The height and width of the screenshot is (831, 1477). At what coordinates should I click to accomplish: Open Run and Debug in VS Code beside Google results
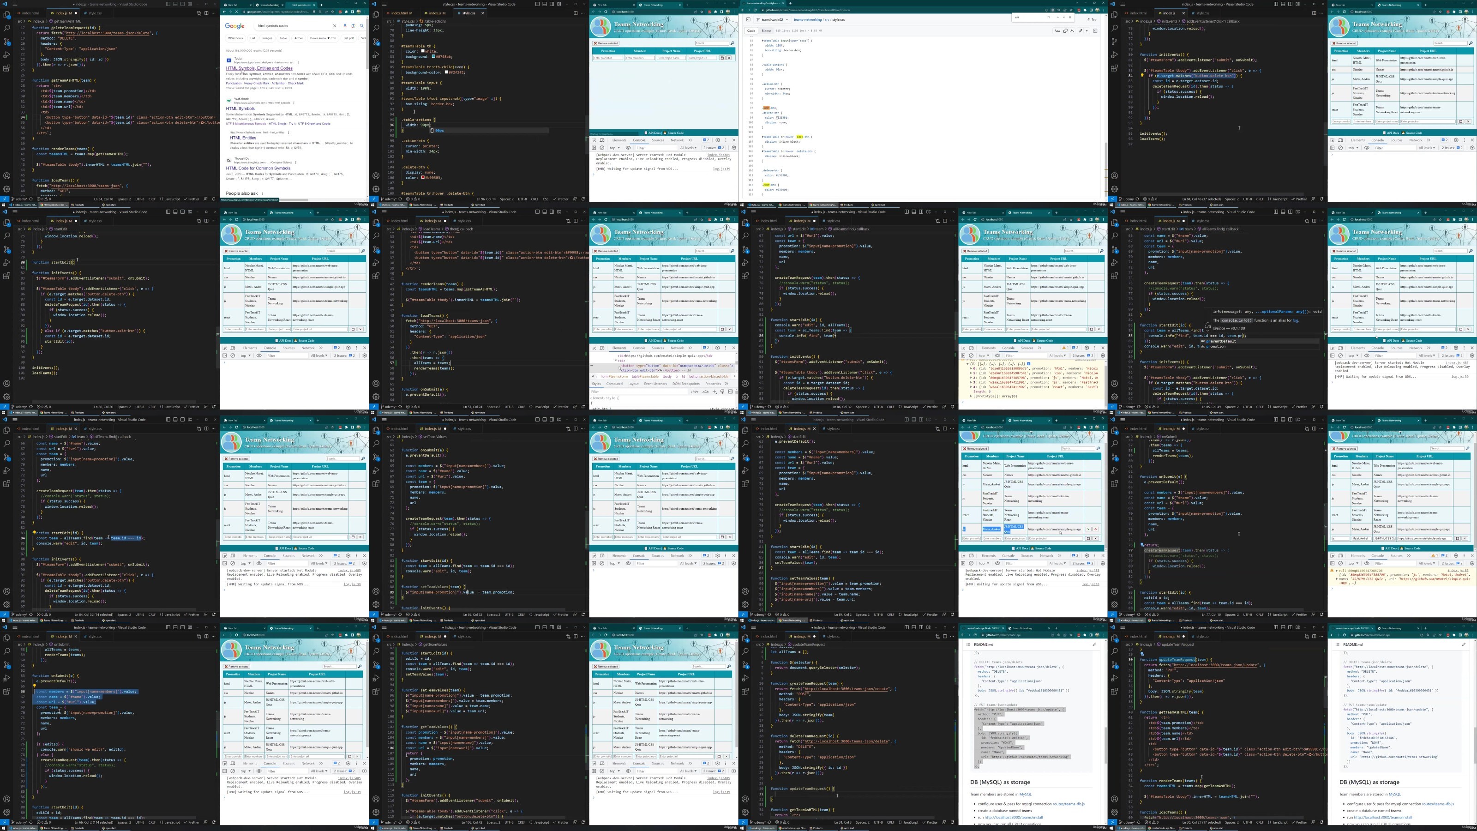point(7,55)
